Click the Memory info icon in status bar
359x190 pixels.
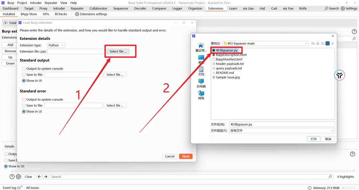click(309, 188)
